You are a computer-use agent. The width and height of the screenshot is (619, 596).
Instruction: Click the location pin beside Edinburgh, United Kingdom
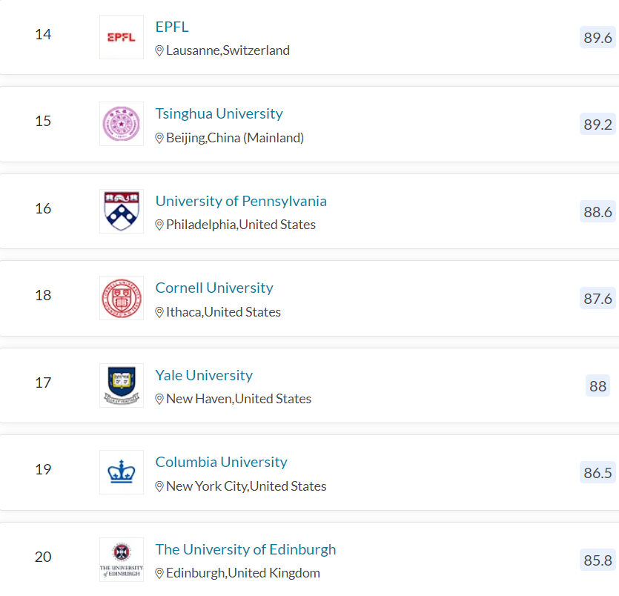point(159,574)
